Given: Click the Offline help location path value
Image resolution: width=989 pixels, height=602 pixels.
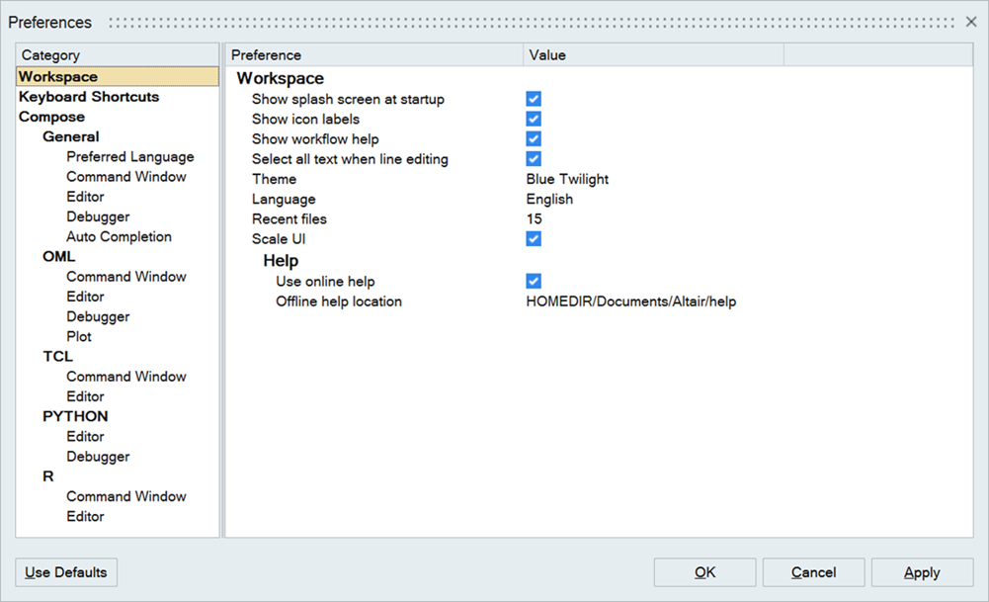Looking at the screenshot, I should coord(630,301).
